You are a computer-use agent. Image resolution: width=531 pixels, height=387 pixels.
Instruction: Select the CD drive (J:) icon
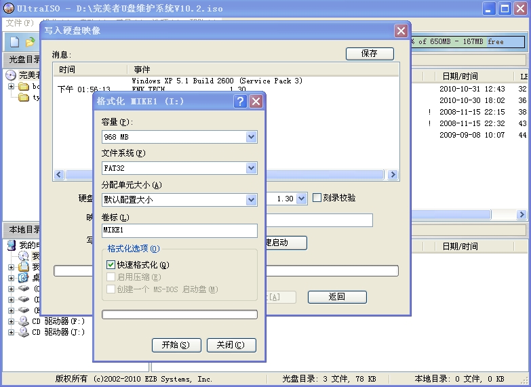tap(23, 332)
